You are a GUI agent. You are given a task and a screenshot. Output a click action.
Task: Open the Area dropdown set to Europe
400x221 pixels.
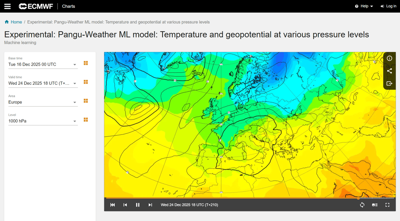coord(43,102)
